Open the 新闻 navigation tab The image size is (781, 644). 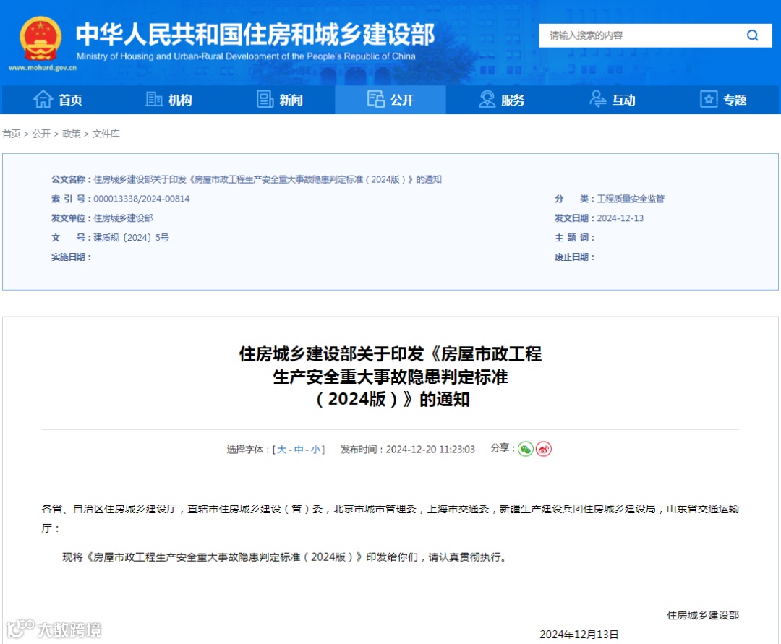pos(280,100)
